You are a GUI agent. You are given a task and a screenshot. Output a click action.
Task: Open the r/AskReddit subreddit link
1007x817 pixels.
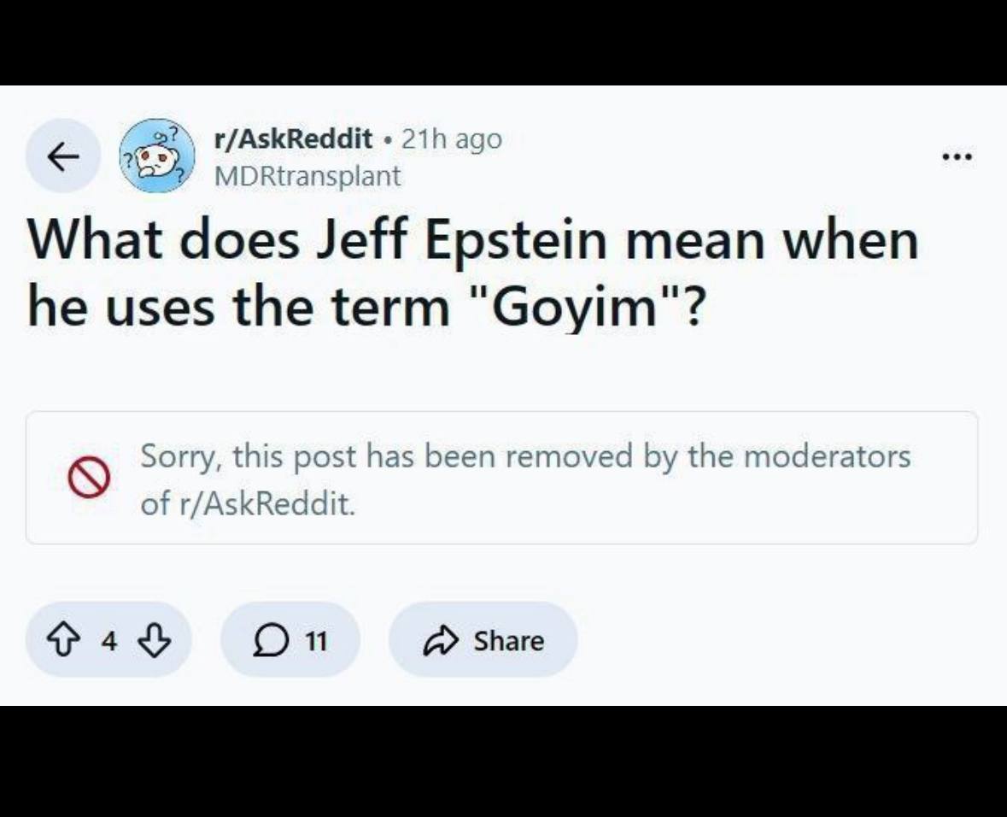[293, 138]
